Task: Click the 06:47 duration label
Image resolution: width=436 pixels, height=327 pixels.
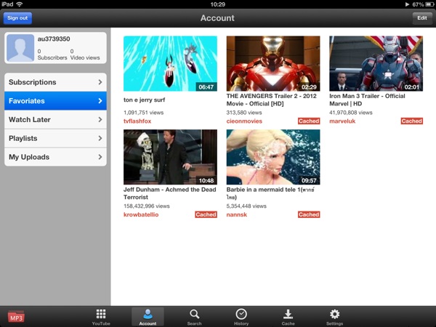Action: point(206,87)
